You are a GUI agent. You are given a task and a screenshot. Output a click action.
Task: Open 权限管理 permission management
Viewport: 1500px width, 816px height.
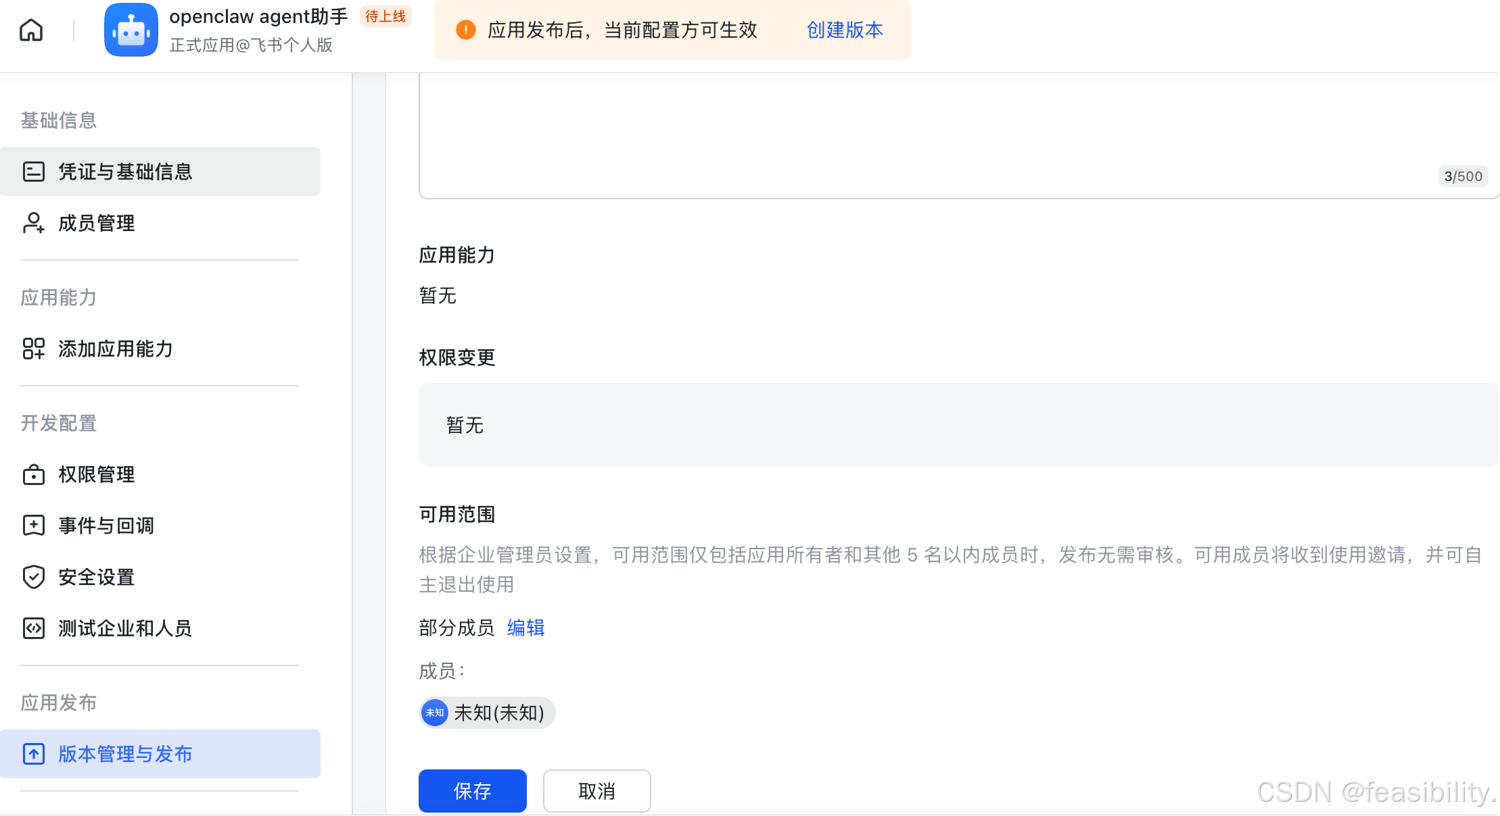pos(95,474)
